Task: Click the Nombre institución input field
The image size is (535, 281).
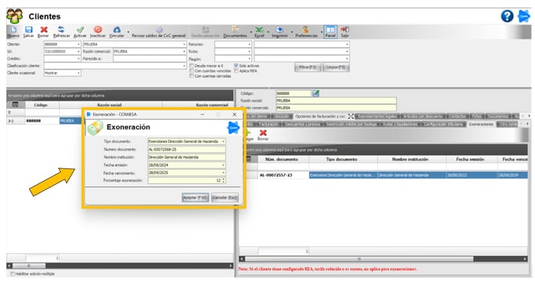Action: pos(187,157)
